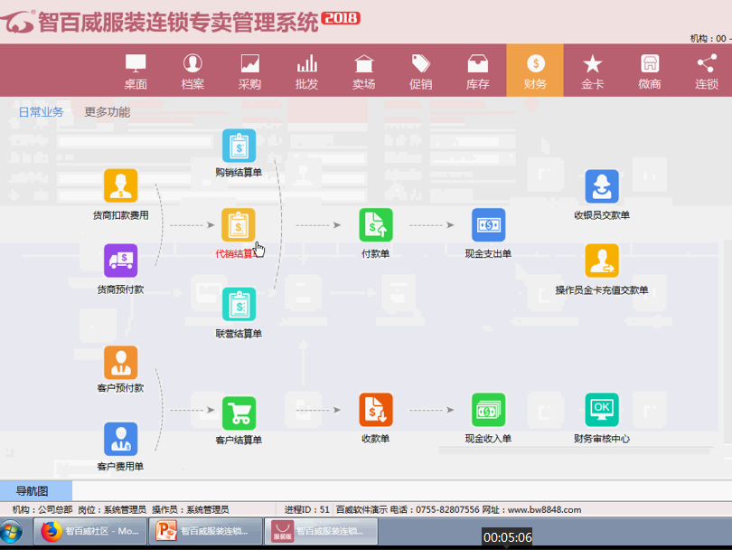Screen dimensions: 732x550
Task: Open the 联营结算单 icon
Action: click(x=239, y=304)
